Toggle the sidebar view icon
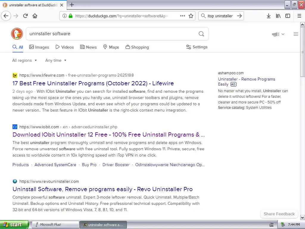Image resolution: width=305 pixels, height=229 pixels. (x=288, y=16)
